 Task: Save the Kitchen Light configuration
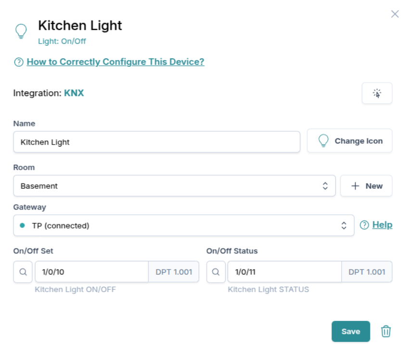[x=351, y=331]
